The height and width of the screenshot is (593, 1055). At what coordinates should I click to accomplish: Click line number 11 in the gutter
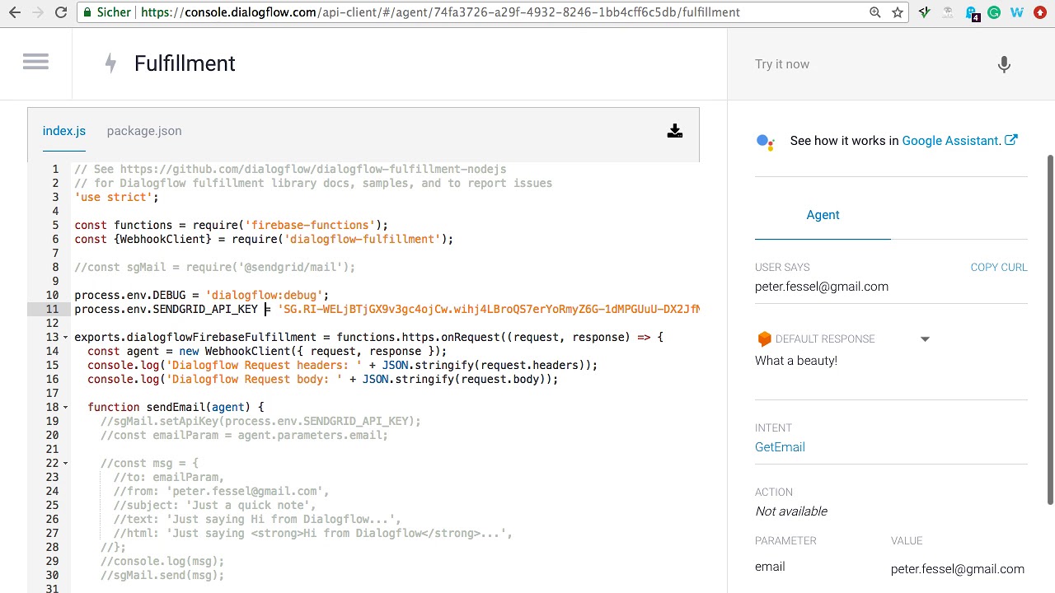click(x=52, y=309)
